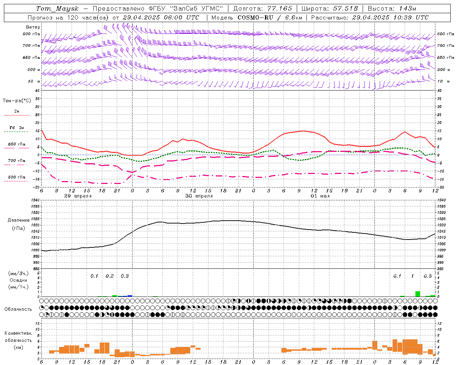The height and width of the screenshot is (365, 456).
Task: Click the 700 гПа temperature legend label
Action: pos(17,161)
